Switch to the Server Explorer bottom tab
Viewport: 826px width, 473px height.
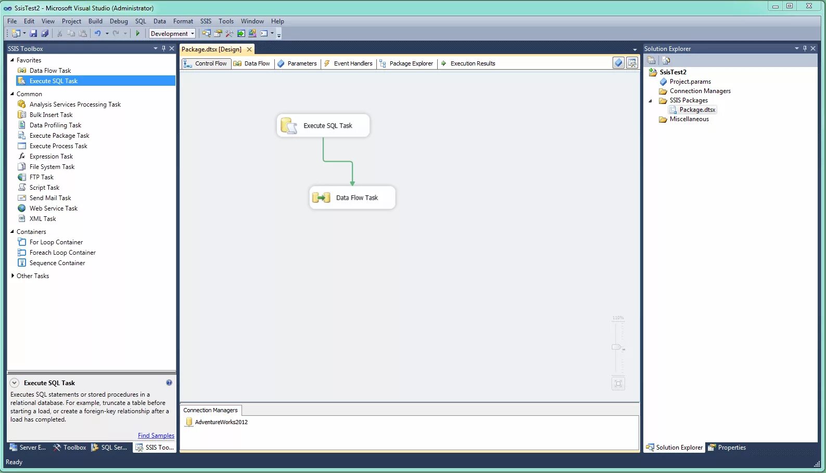[28, 448]
